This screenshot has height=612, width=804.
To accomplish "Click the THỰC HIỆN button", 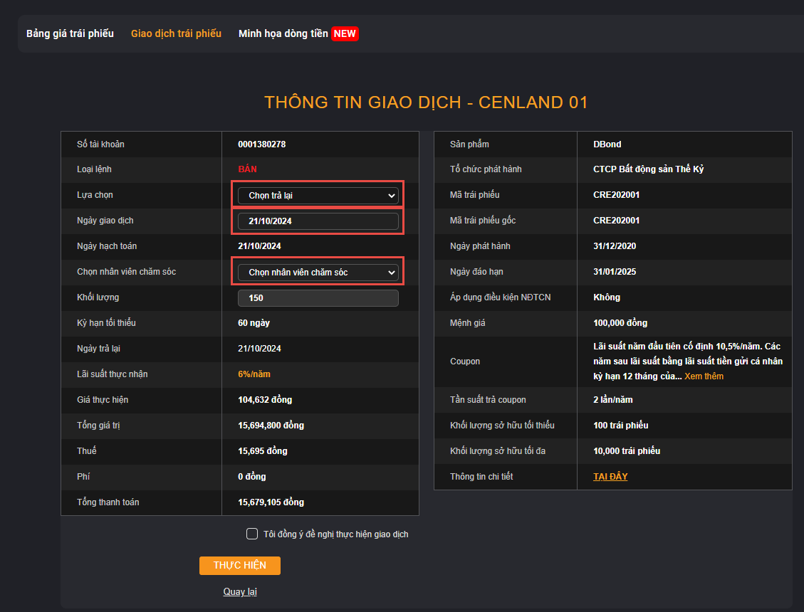I will (x=240, y=565).
